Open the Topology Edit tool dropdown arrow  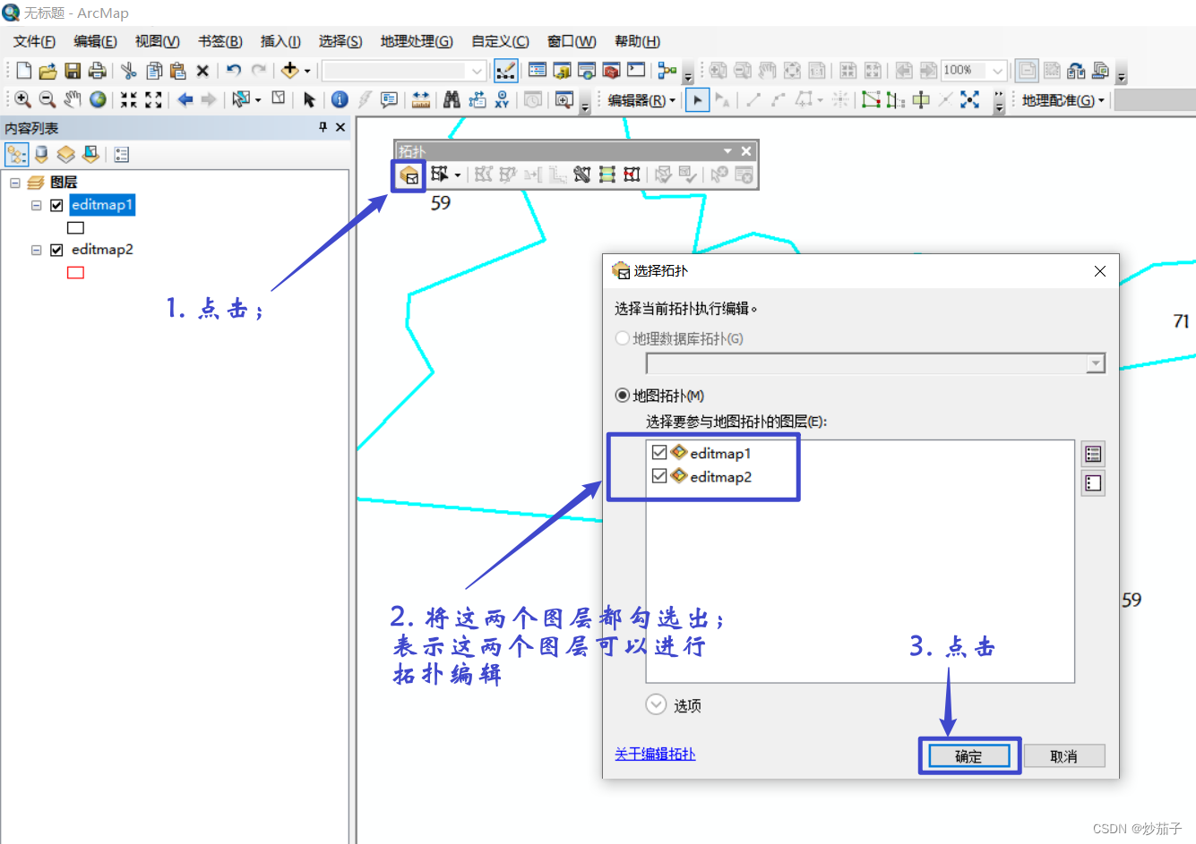coord(458,175)
